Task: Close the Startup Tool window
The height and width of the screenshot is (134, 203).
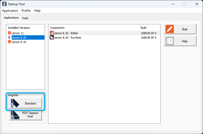Action: pos(197,4)
